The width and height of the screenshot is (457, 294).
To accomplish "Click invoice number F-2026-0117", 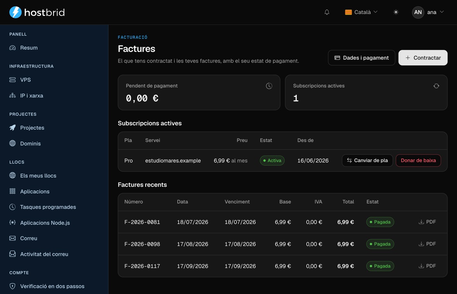I will coord(142,266).
